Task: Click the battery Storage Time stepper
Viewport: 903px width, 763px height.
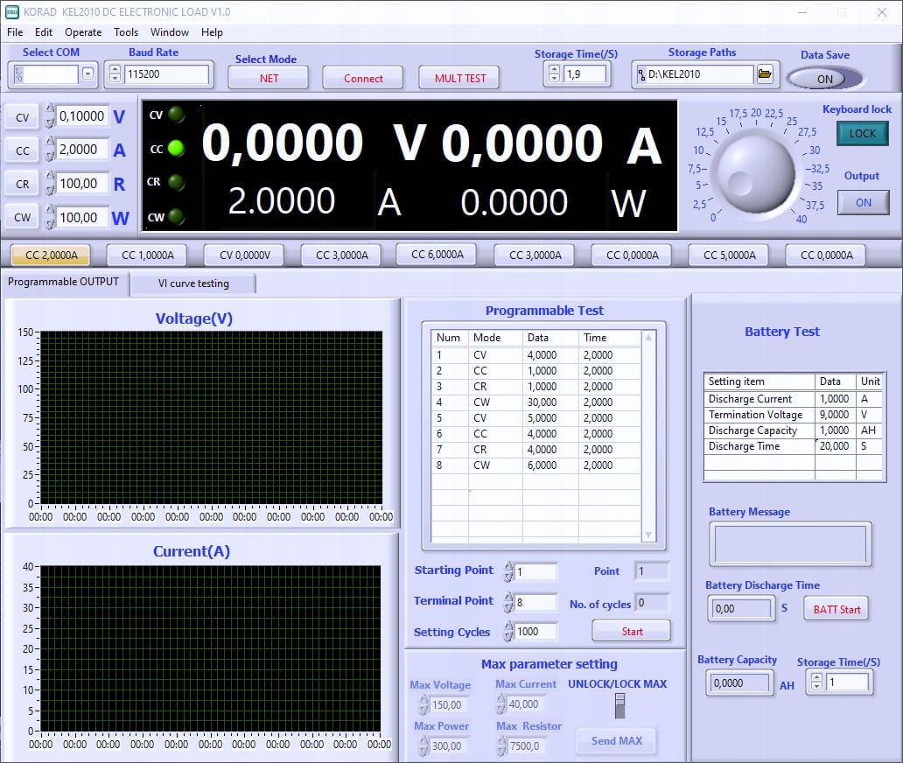Action: pos(816,682)
